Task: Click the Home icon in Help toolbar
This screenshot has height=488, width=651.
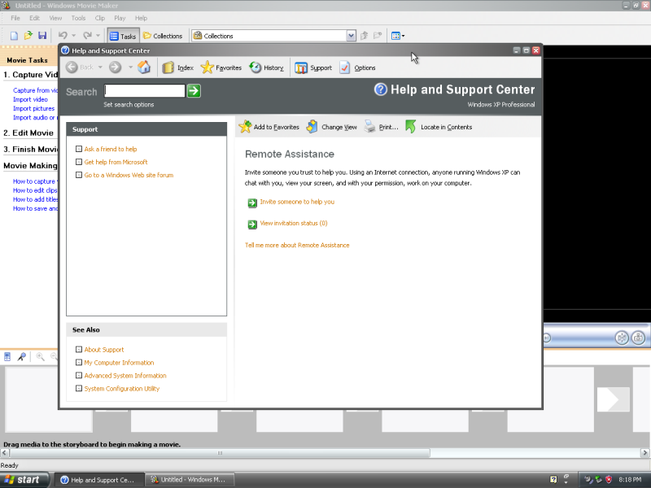Action: 145,68
